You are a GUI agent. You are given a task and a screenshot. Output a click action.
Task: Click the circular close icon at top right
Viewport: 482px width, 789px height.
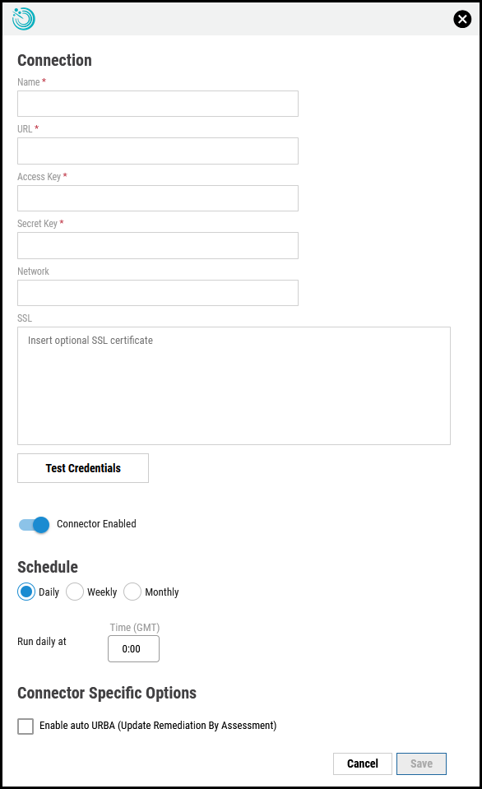(x=461, y=19)
